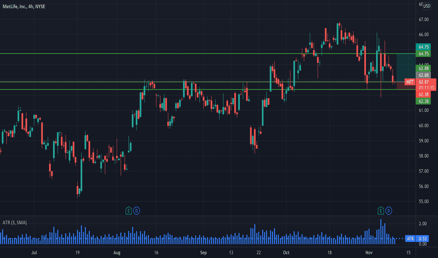The image size is (438, 258).
Task: Click the 55.00 price axis label
Action: pos(423,201)
